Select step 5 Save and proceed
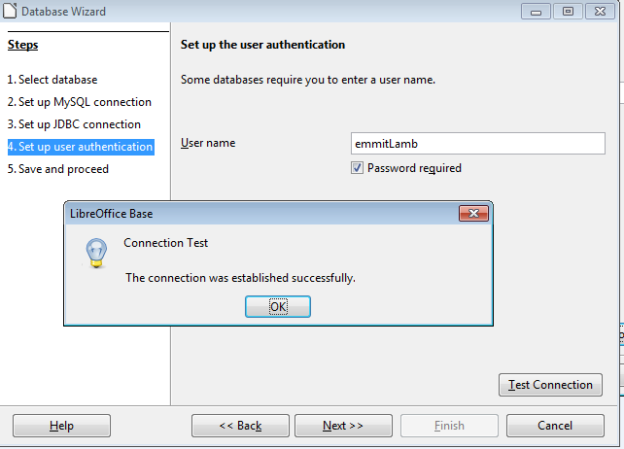Image resolution: width=624 pixels, height=449 pixels. [58, 169]
